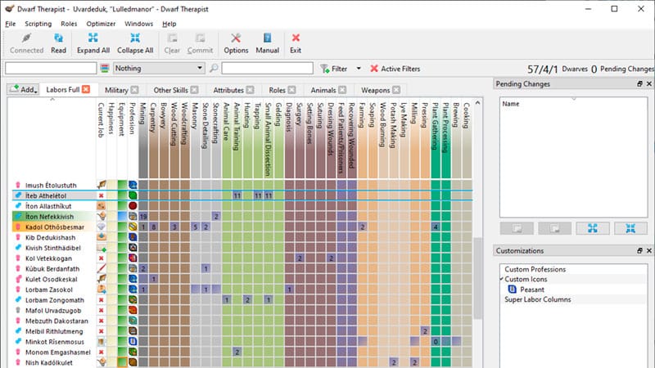Screen dimensions: 655x368
Task: Open the Manual from the toolbar
Action: pos(267,43)
